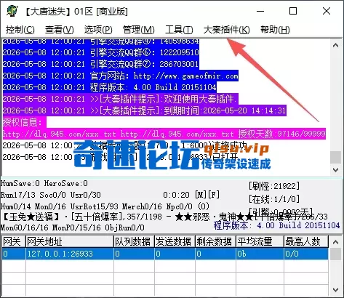Click the 0b average traffic cell
Viewport: 344px width, 298px height.
pos(260,254)
